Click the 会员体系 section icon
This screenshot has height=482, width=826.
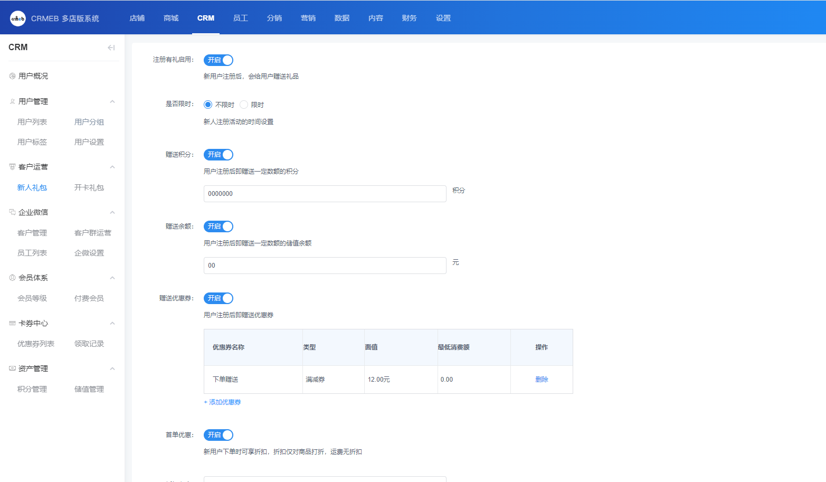point(12,278)
